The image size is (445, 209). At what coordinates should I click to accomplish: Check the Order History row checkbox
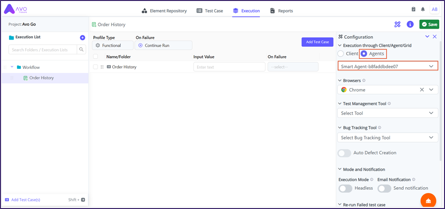pyautogui.click(x=96, y=67)
